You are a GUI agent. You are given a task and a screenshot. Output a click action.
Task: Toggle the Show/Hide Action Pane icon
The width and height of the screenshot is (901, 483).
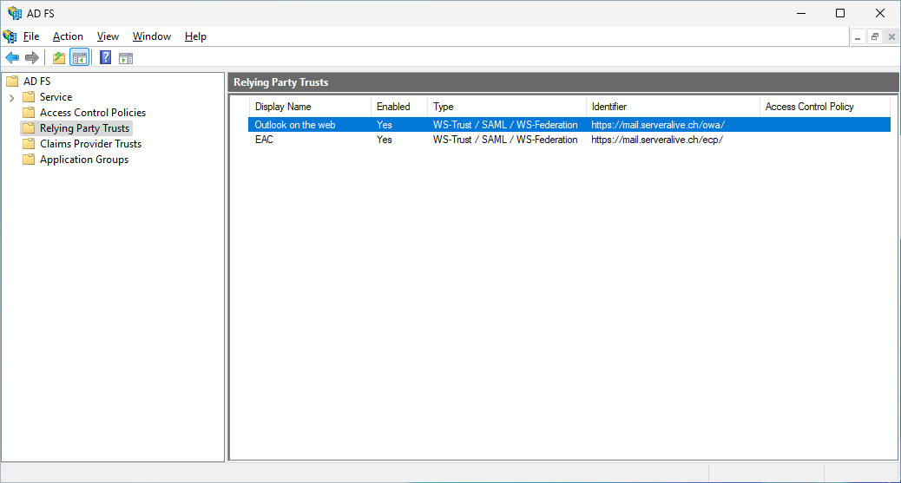point(126,58)
